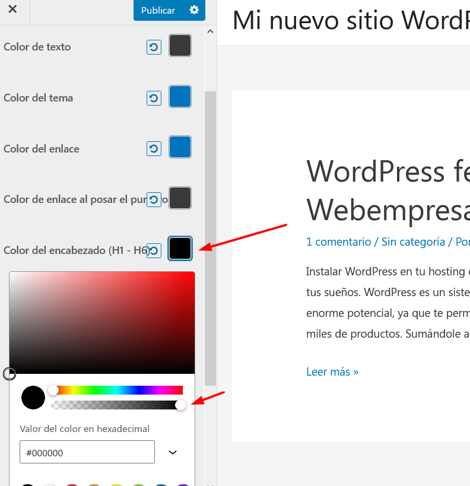Toggle the black heading color swatch
This screenshot has height=486, width=470.
point(180,249)
